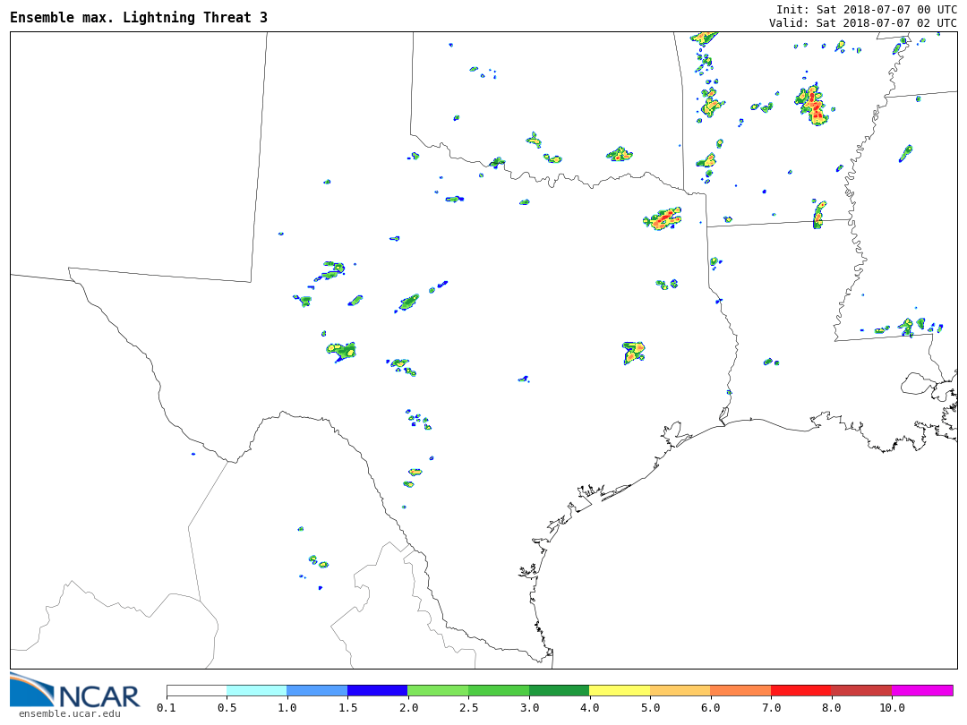Click the Valid time text
This screenshot has width=967, height=725.
pos(862,23)
